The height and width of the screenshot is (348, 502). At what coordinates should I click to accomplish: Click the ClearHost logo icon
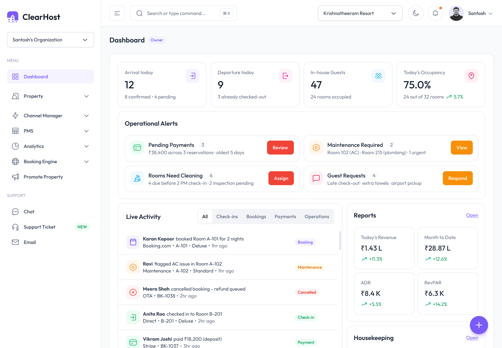(13, 17)
